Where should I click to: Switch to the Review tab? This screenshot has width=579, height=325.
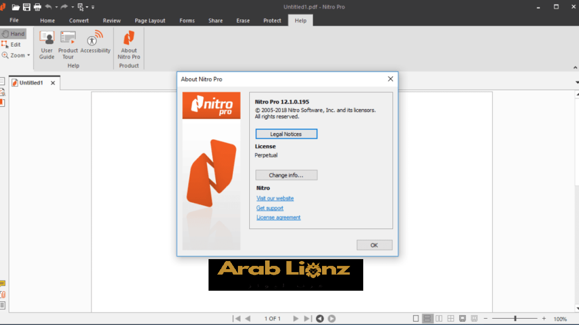click(112, 21)
